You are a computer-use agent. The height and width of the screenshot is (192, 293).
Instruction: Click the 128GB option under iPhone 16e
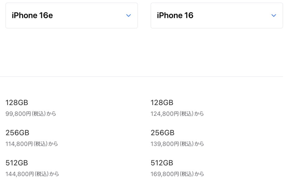(x=17, y=102)
